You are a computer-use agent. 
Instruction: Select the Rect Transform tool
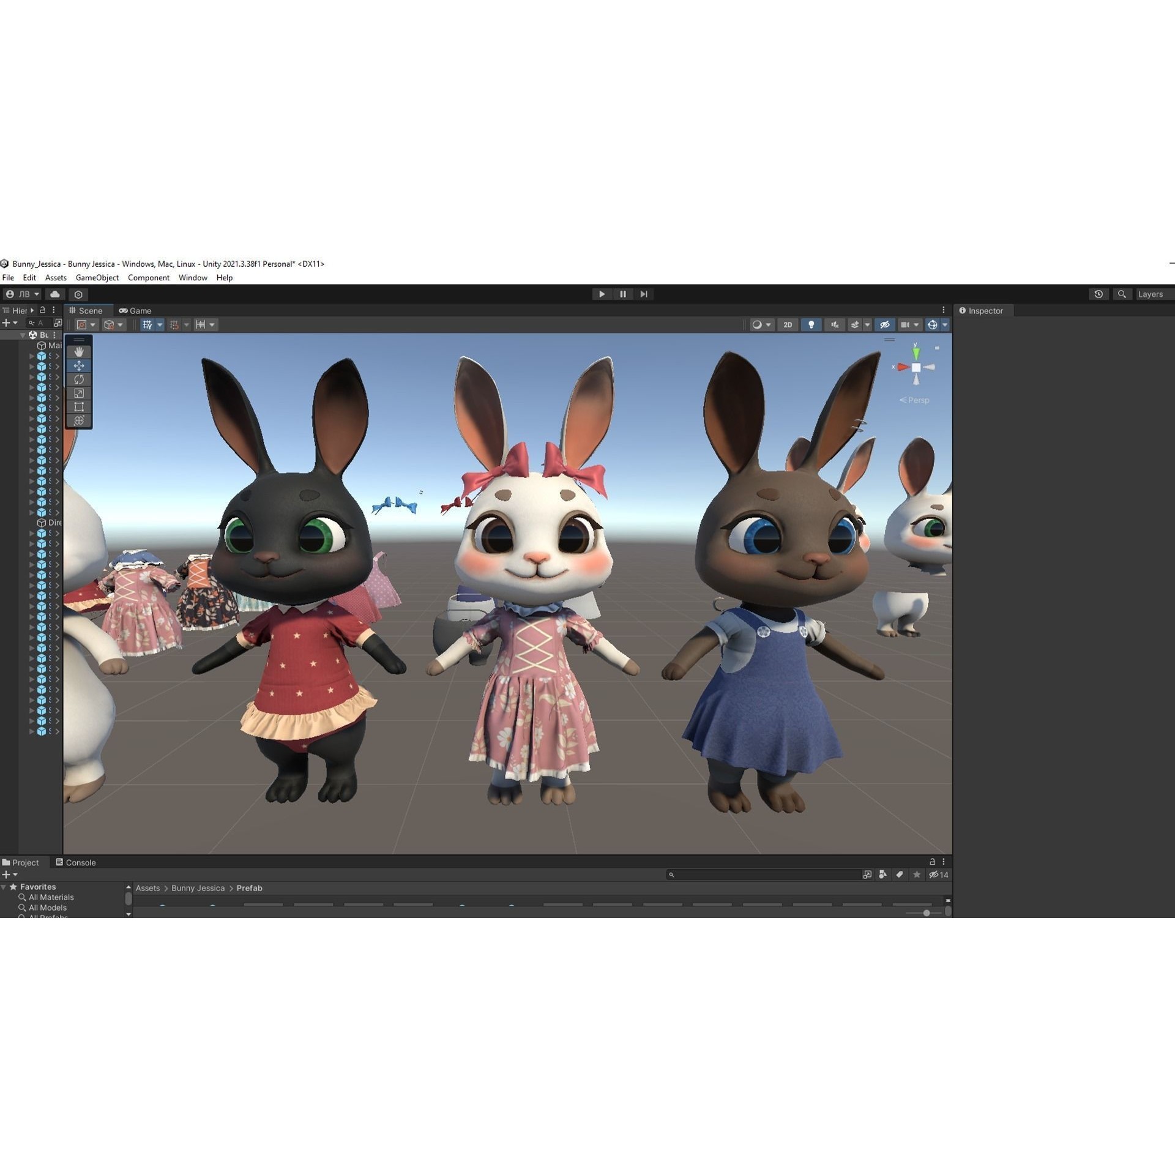click(78, 407)
